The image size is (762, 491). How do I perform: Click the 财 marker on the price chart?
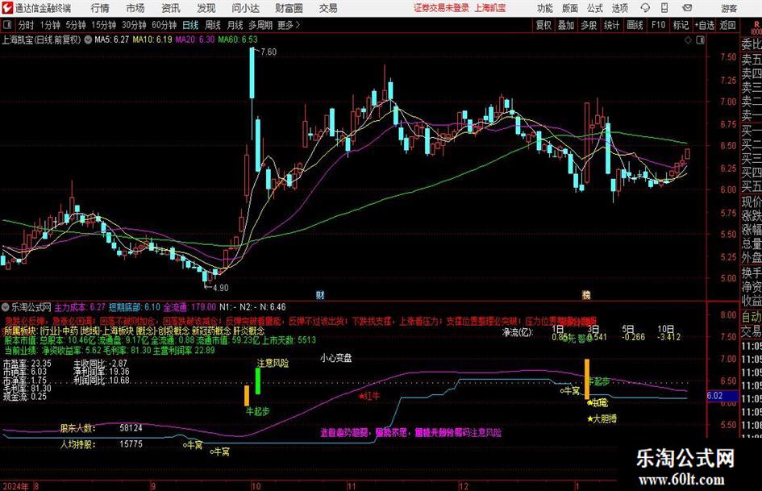pos(320,295)
